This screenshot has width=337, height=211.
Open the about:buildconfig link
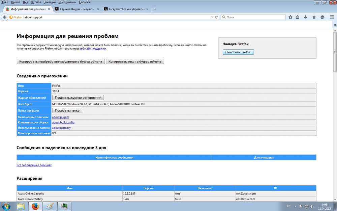pos(63,122)
